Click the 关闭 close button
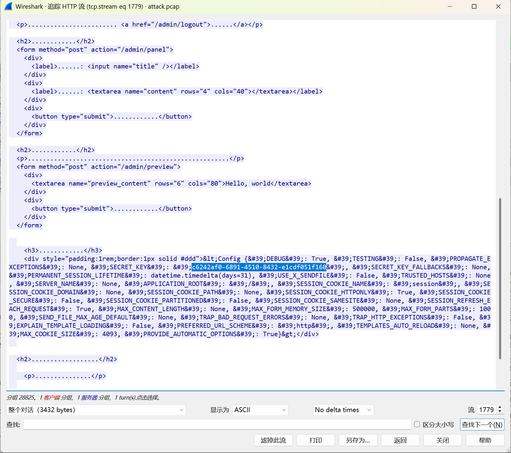 pos(443,440)
